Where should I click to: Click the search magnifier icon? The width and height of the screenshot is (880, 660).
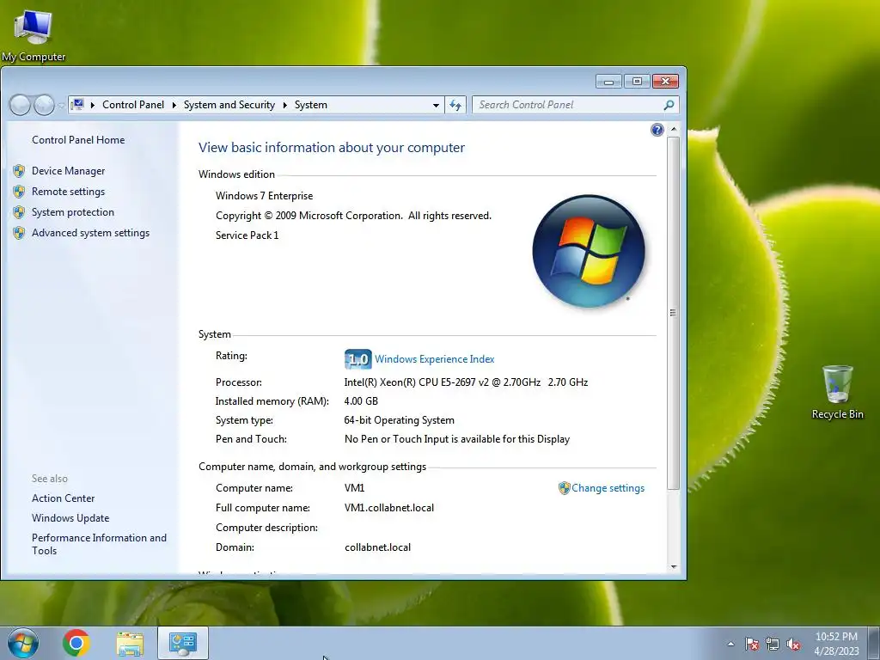pos(669,105)
